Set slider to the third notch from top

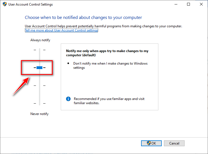pos(39,85)
